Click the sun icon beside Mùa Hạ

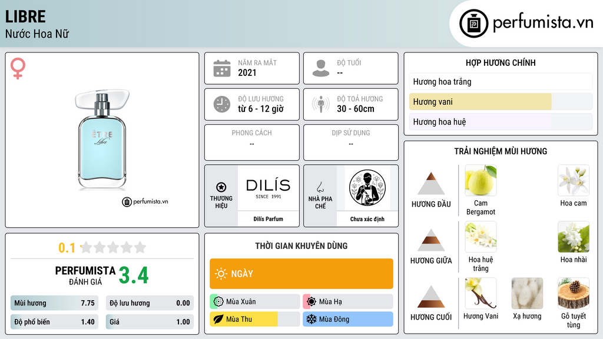click(312, 302)
